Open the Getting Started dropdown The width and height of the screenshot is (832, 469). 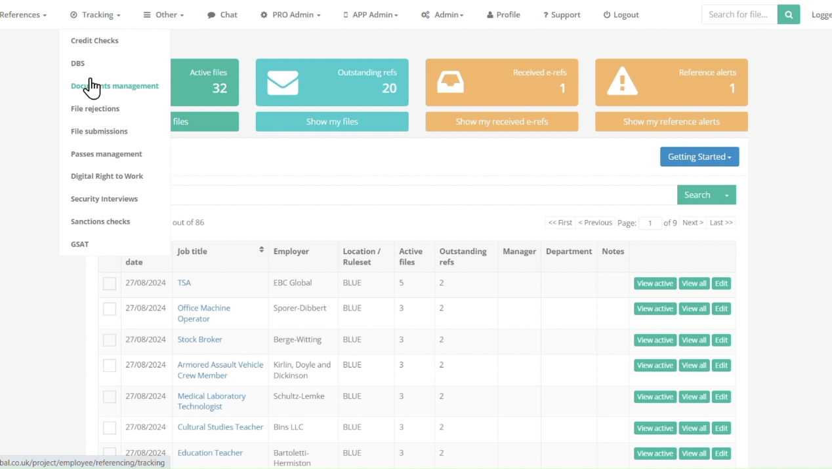(x=699, y=157)
